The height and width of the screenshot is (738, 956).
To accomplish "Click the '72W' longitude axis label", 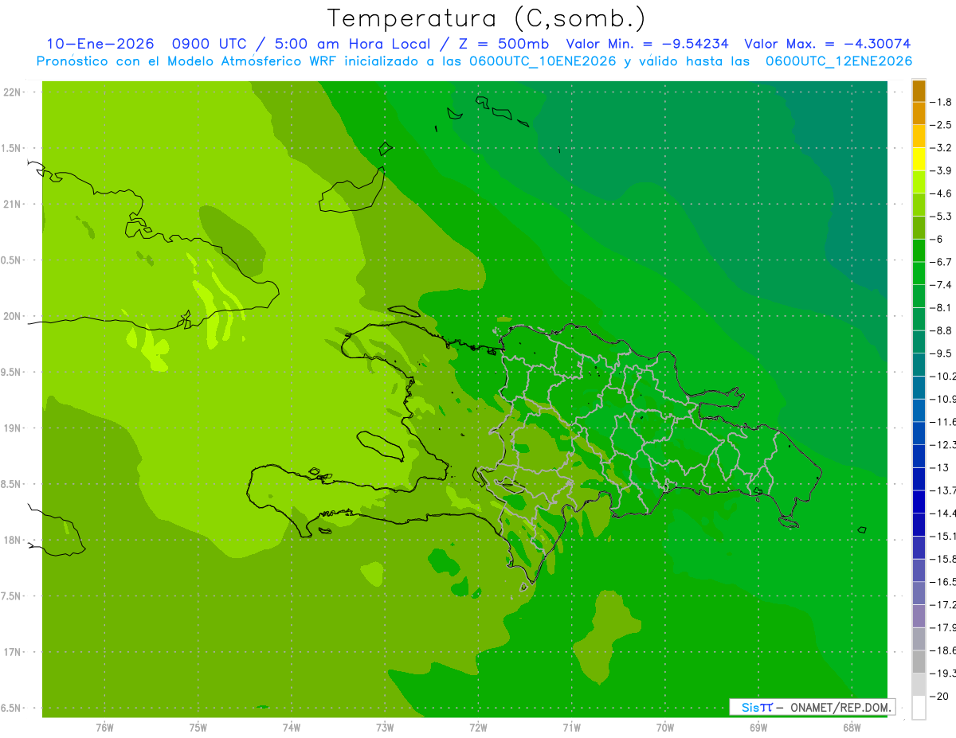I will click(x=478, y=727).
